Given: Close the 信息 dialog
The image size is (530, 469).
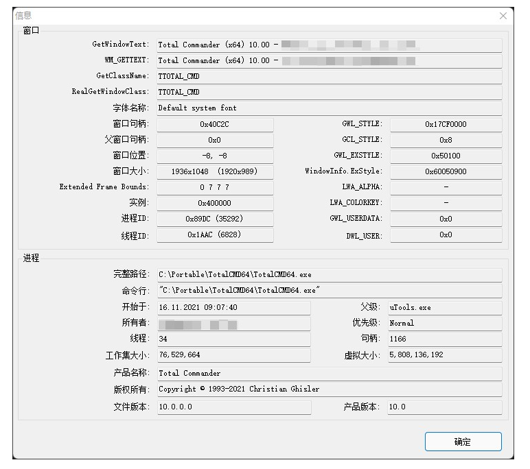Looking at the screenshot, I should coord(503,16).
